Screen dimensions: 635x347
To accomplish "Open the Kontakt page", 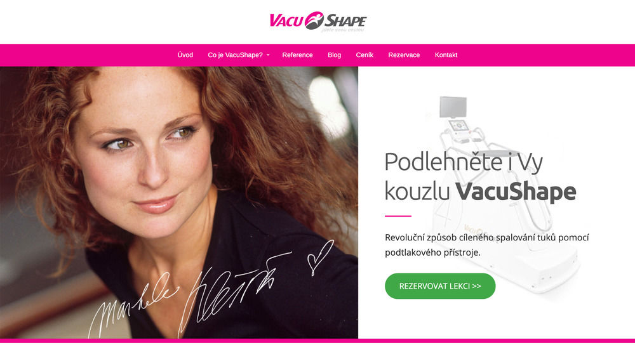I will [446, 55].
